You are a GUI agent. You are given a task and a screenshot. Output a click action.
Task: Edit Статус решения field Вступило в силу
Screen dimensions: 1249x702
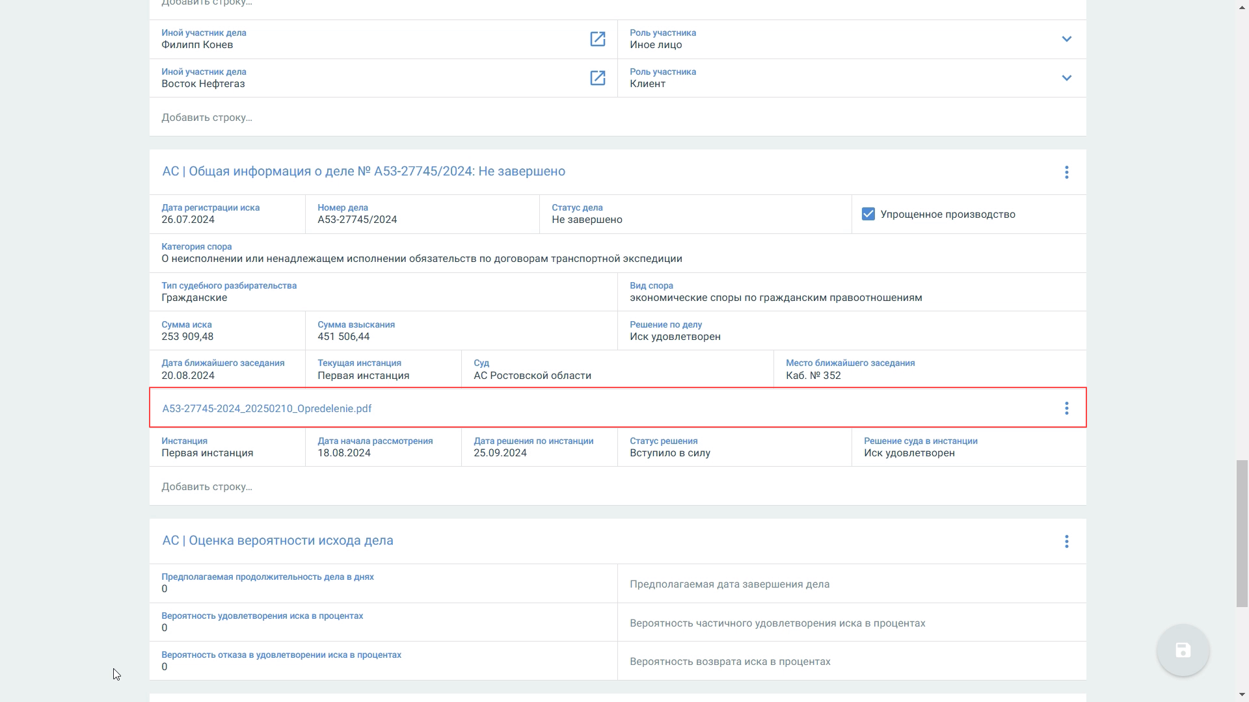click(734, 447)
